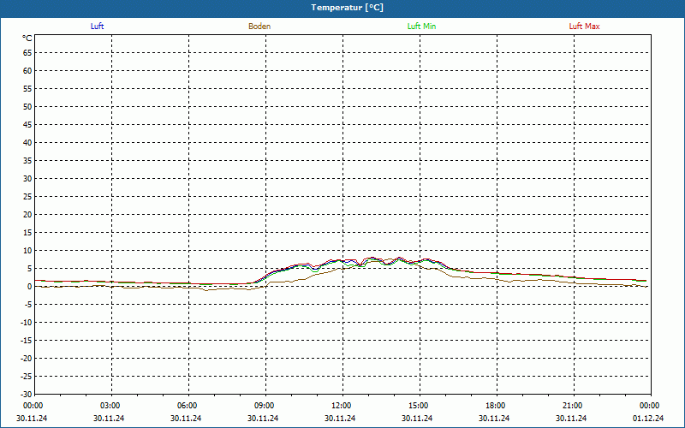
Task: Click the 18:00 time axis label
Action: tap(496, 406)
